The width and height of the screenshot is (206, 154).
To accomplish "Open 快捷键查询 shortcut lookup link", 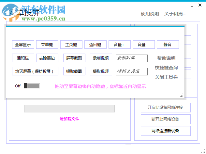I will pyautogui.click(x=166, y=68).
